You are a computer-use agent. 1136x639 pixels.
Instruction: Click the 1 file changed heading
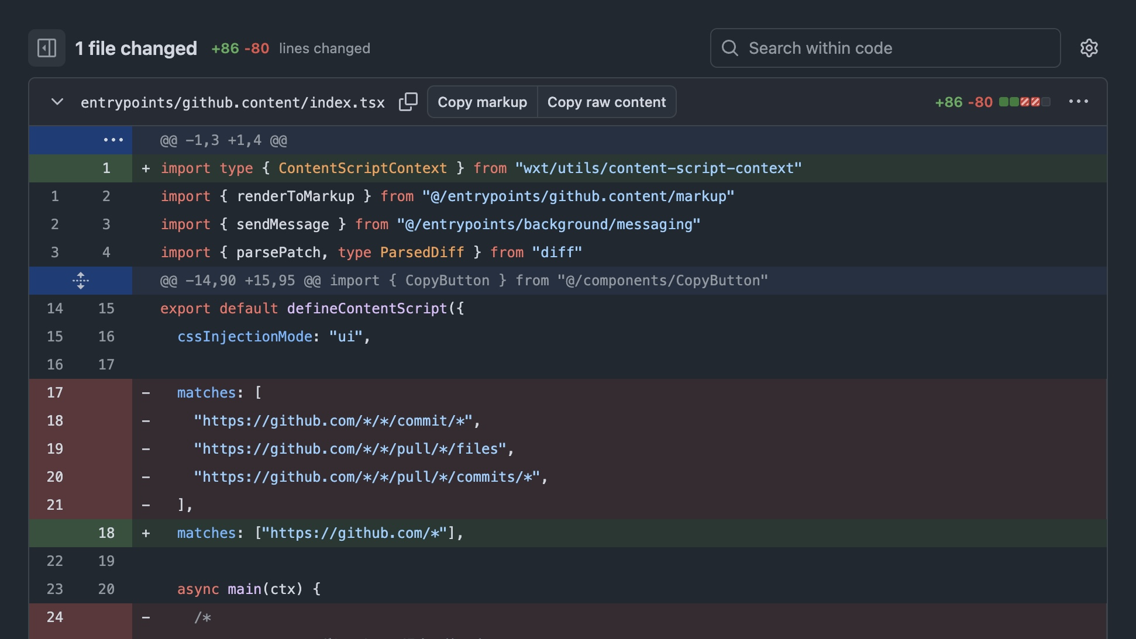click(136, 48)
